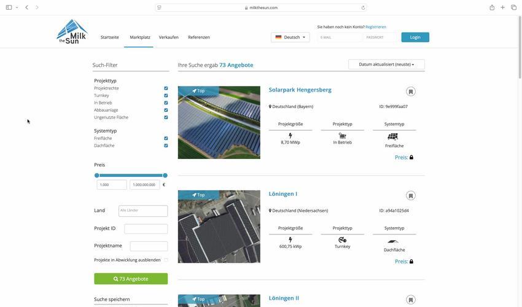
Task: Open the Safari share icon
Action: point(492,7)
